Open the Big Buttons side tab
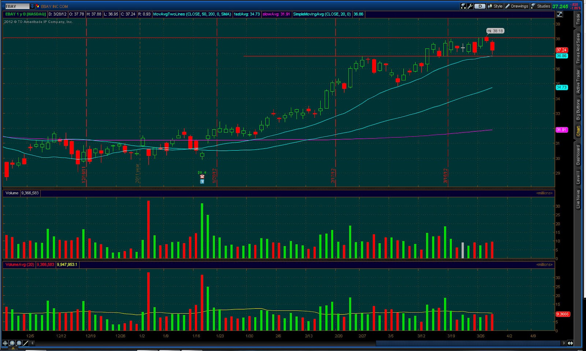Image resolution: width=586 pixels, height=351 pixels. [x=578, y=109]
